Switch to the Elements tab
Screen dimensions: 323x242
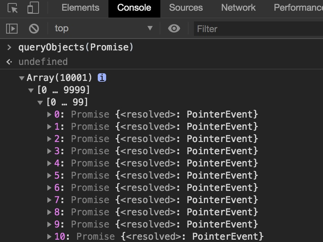[x=80, y=8]
